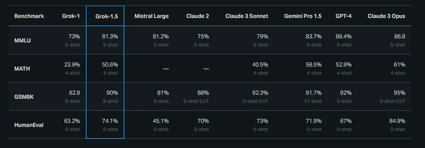Click the Gemini Pro 1.5 header
Image resolution: width=425 pixels, height=148 pixels.
coord(302,16)
